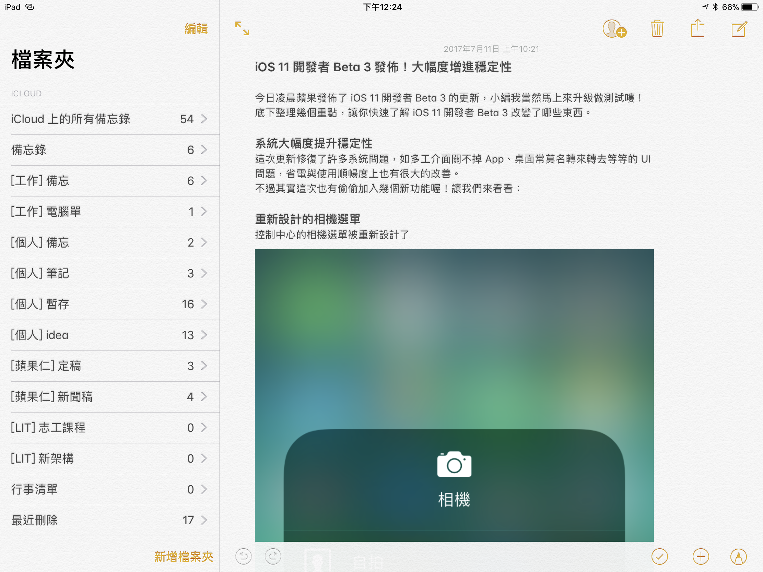Open the [工作] 備忘 folder
Image resolution: width=763 pixels, height=572 pixels.
pos(110,181)
